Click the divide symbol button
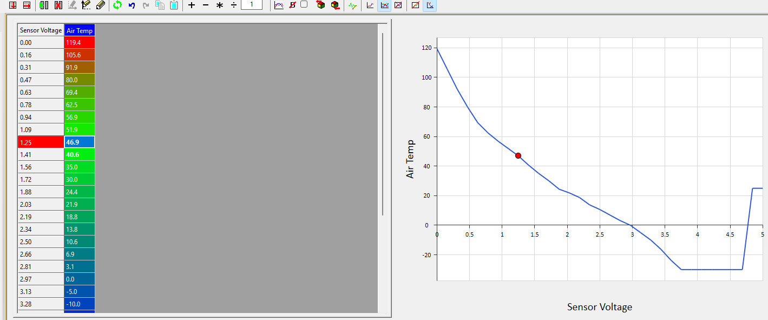Image resolution: width=768 pixels, height=320 pixels. [234, 5]
